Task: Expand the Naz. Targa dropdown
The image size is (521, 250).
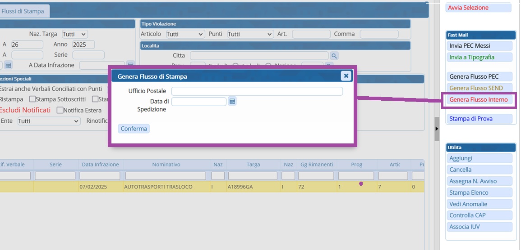Action: point(74,34)
